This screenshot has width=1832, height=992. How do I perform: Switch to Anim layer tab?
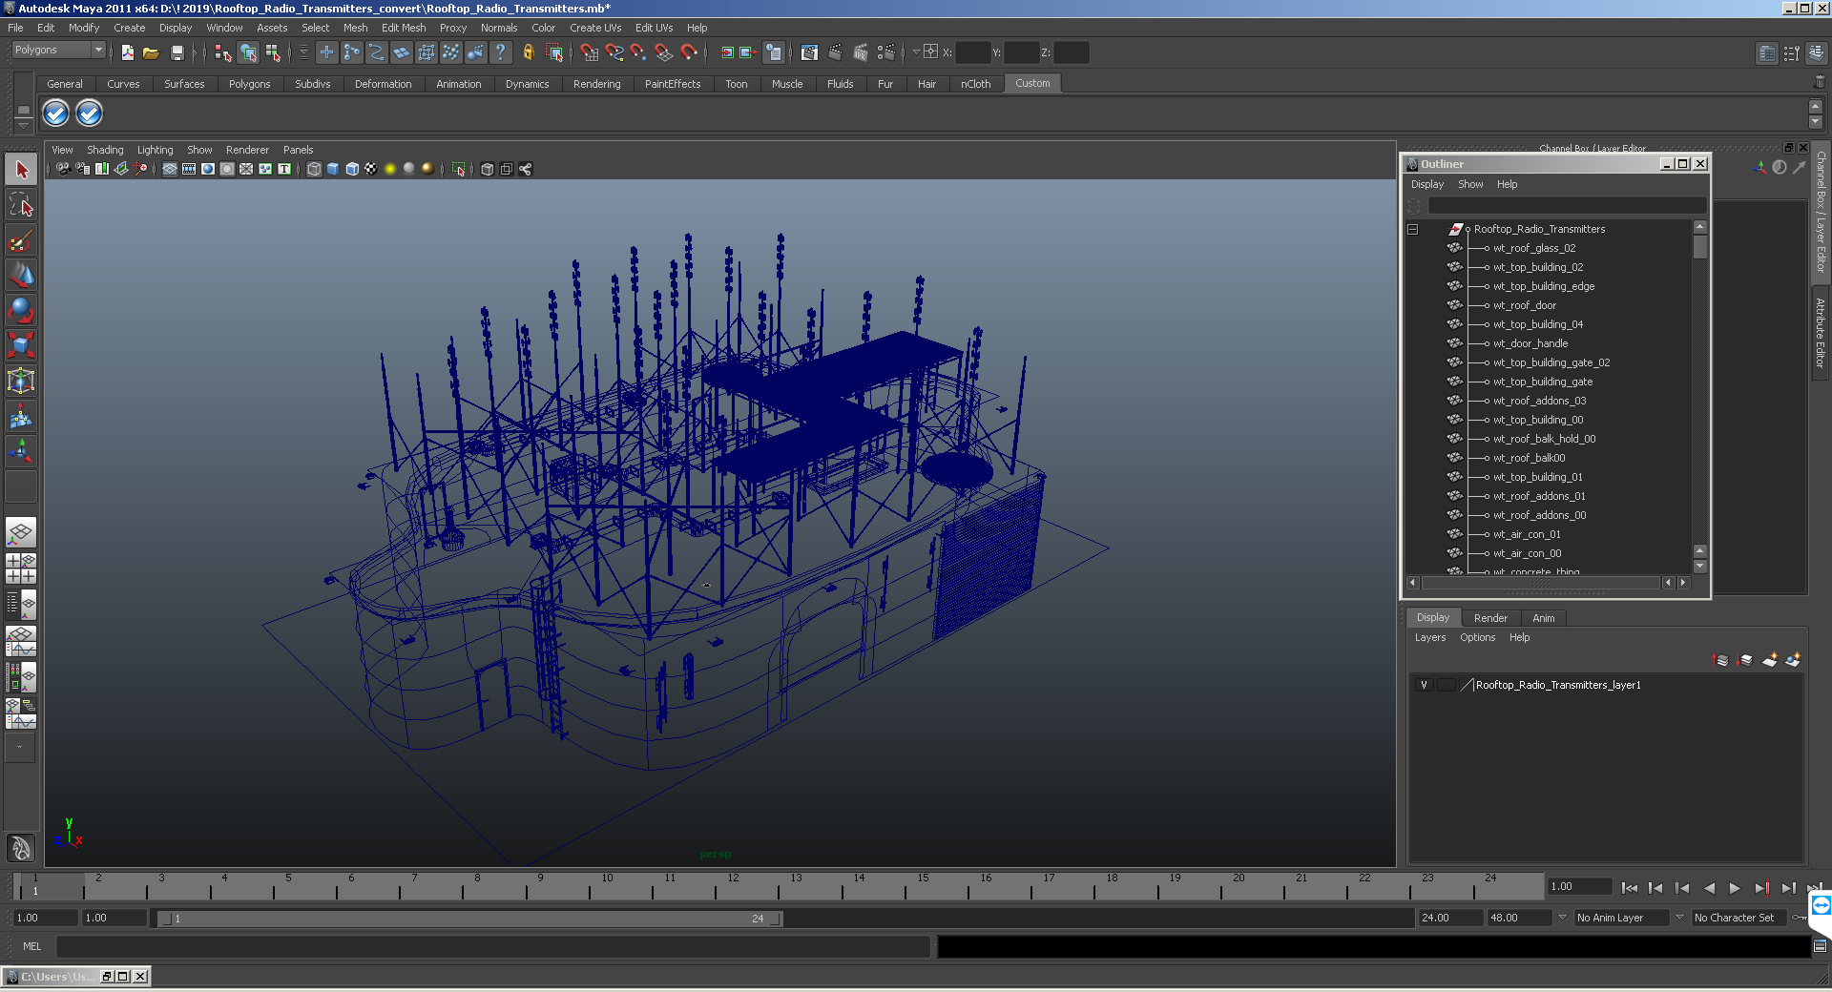1543,618
